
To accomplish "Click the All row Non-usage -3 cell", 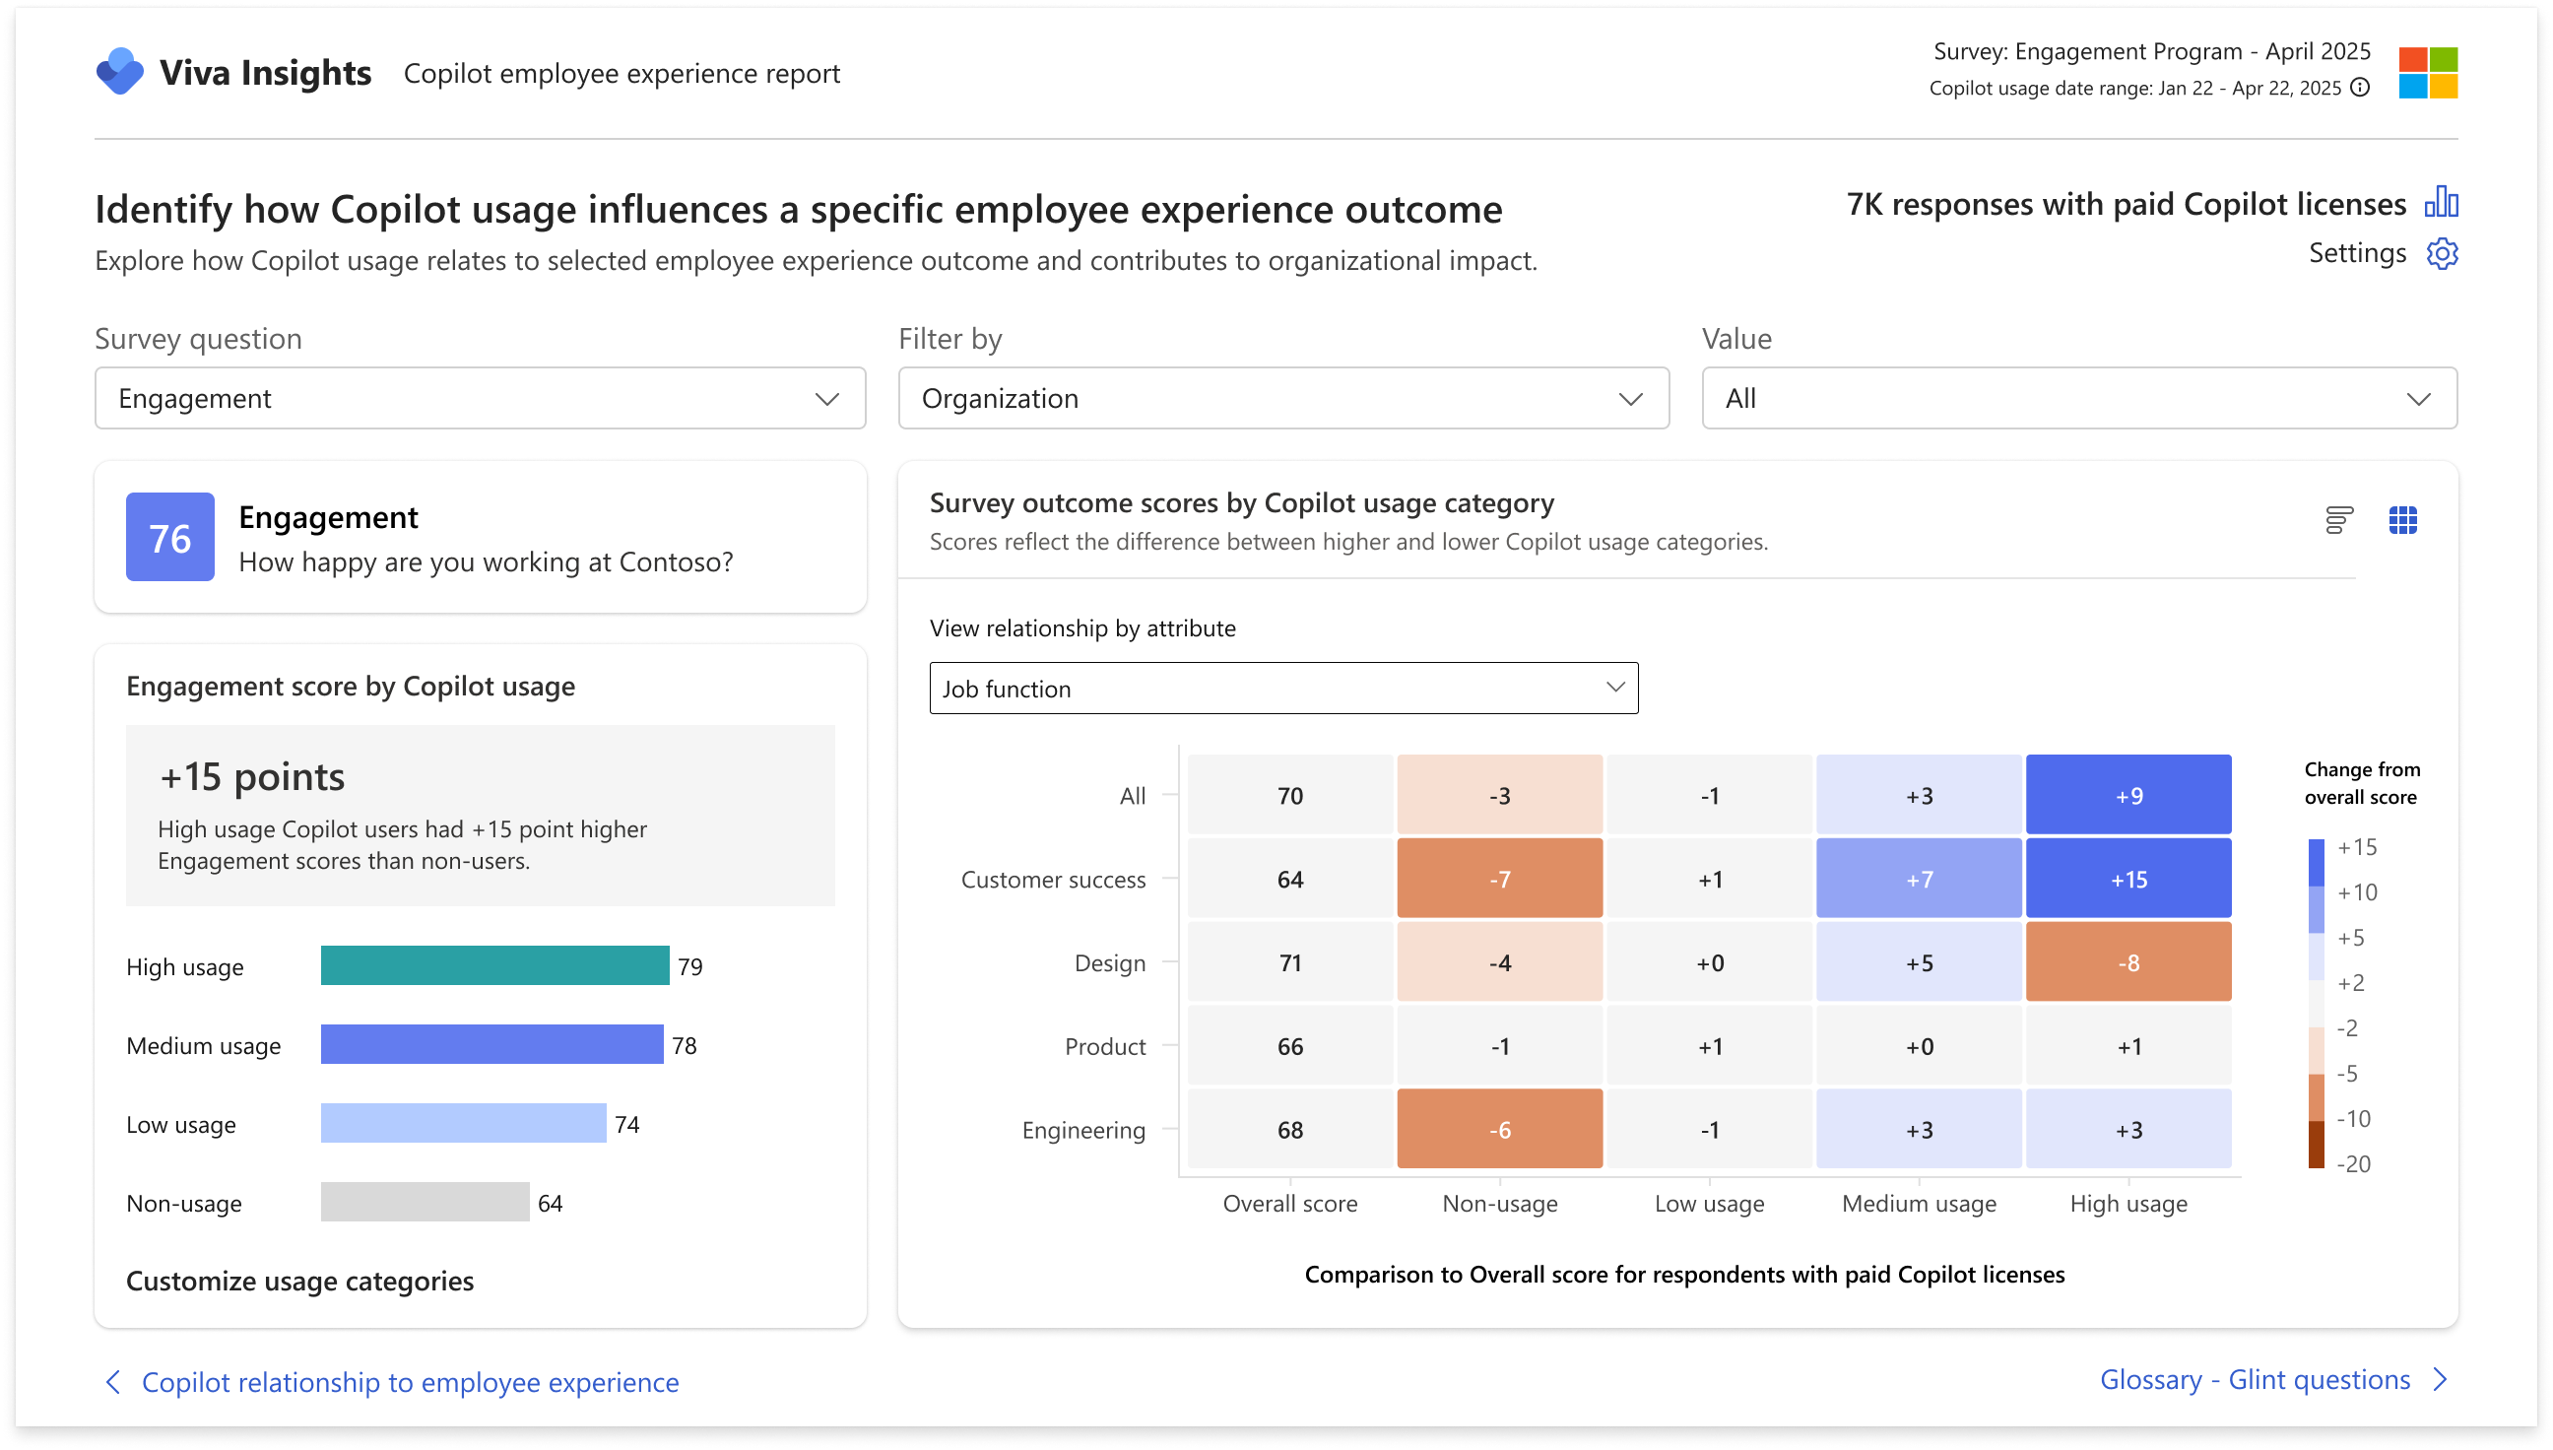I will [x=1499, y=795].
